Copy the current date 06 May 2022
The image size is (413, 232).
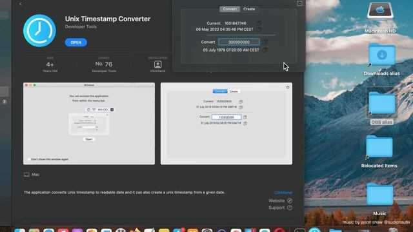click(259, 29)
